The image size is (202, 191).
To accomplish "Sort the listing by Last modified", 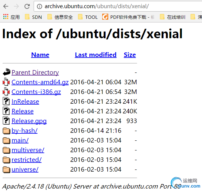I will (x=96, y=55).
